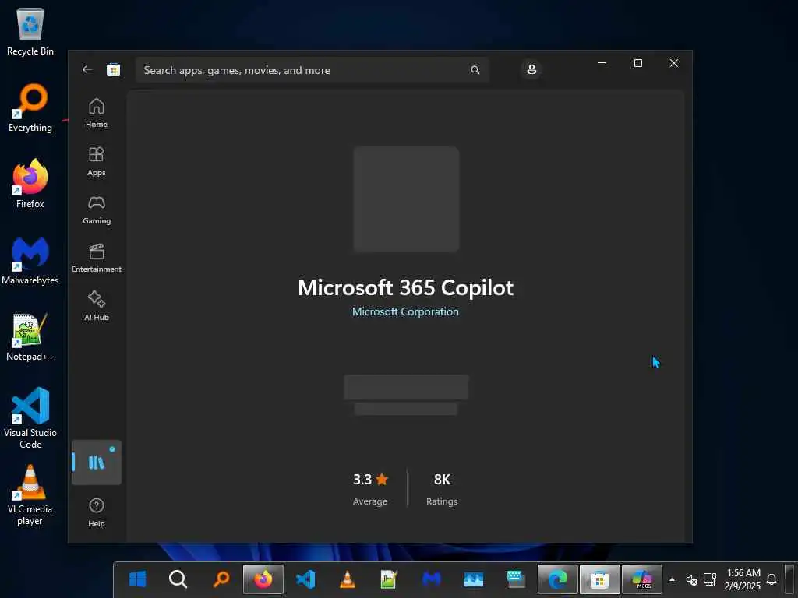Click the Microsoft Store logo icon
The width and height of the screenshot is (798, 598).
(113, 69)
